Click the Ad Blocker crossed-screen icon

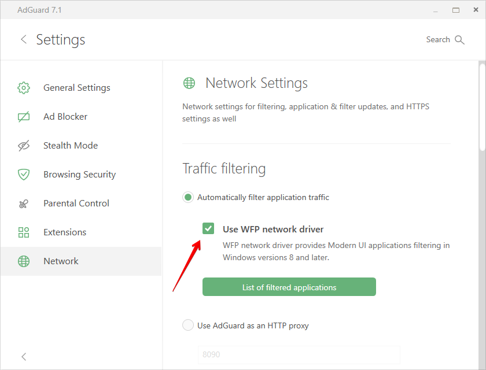(x=24, y=117)
